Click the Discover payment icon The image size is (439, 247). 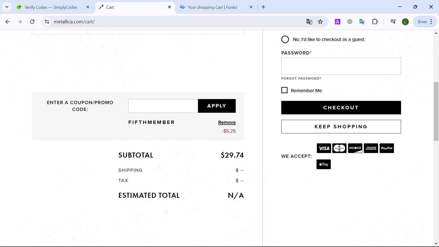(355, 148)
